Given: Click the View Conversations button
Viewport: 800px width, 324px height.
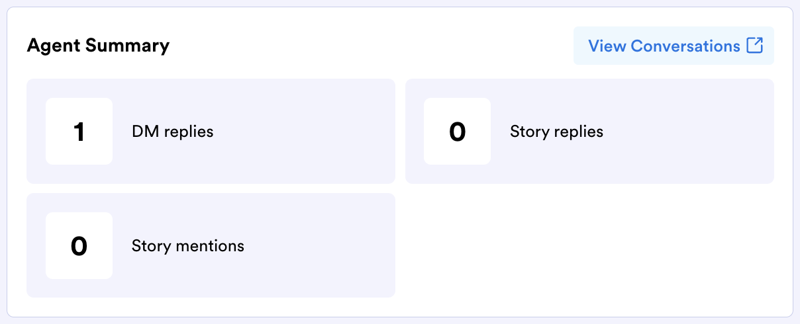Looking at the screenshot, I should [673, 46].
